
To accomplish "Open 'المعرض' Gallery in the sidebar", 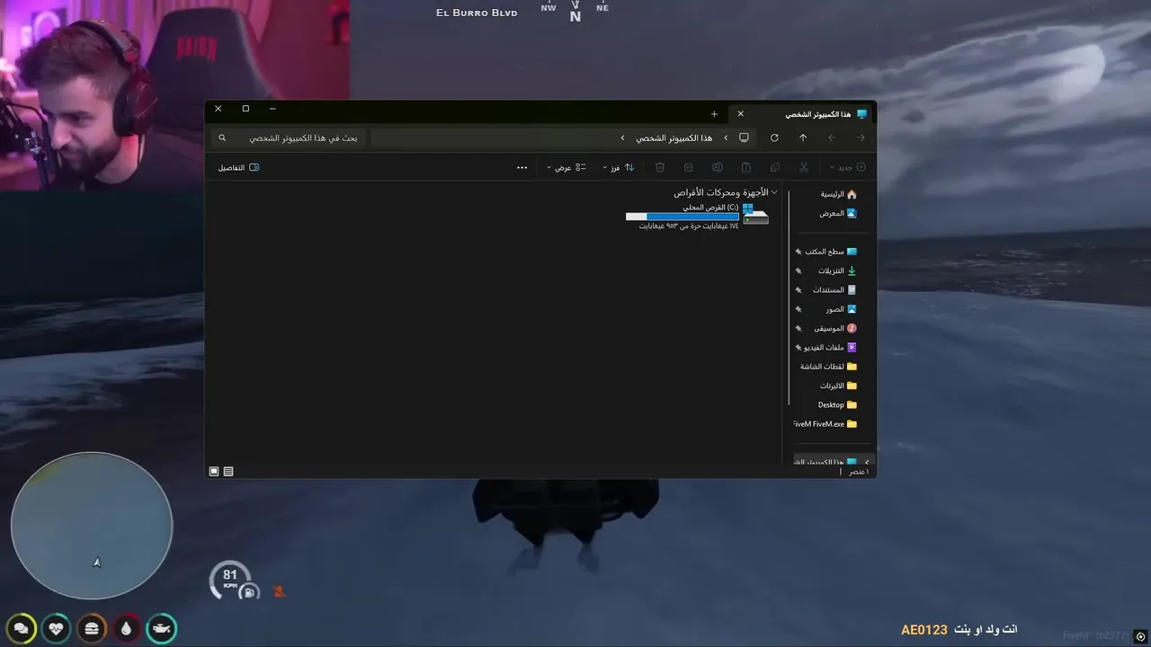I will click(x=838, y=213).
